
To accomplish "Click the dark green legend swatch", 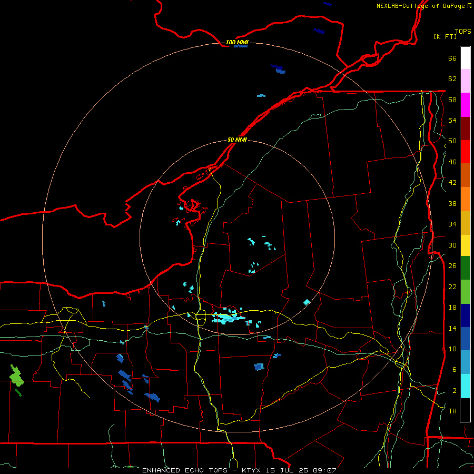I will (465, 268).
